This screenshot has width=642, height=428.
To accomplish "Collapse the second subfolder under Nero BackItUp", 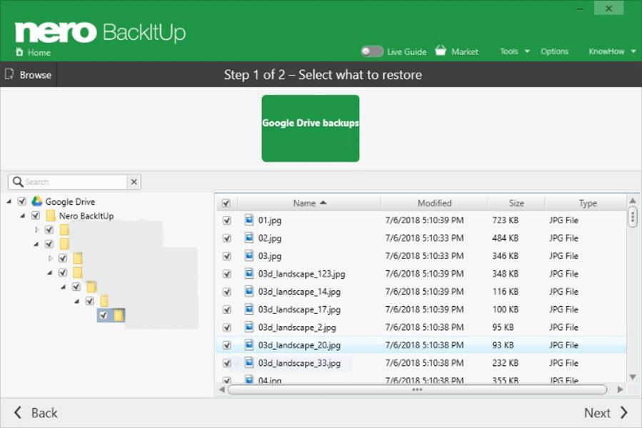I will coord(36,244).
